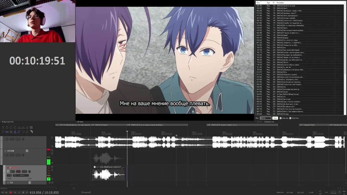The width and height of the screenshot is (347, 195).
Task: Select region 174 row in marker list
Action: click(x=300, y=28)
